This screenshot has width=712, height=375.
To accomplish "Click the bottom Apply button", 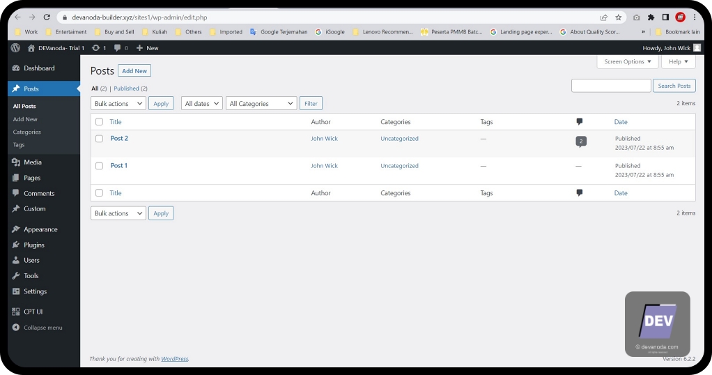I will pyautogui.click(x=161, y=213).
